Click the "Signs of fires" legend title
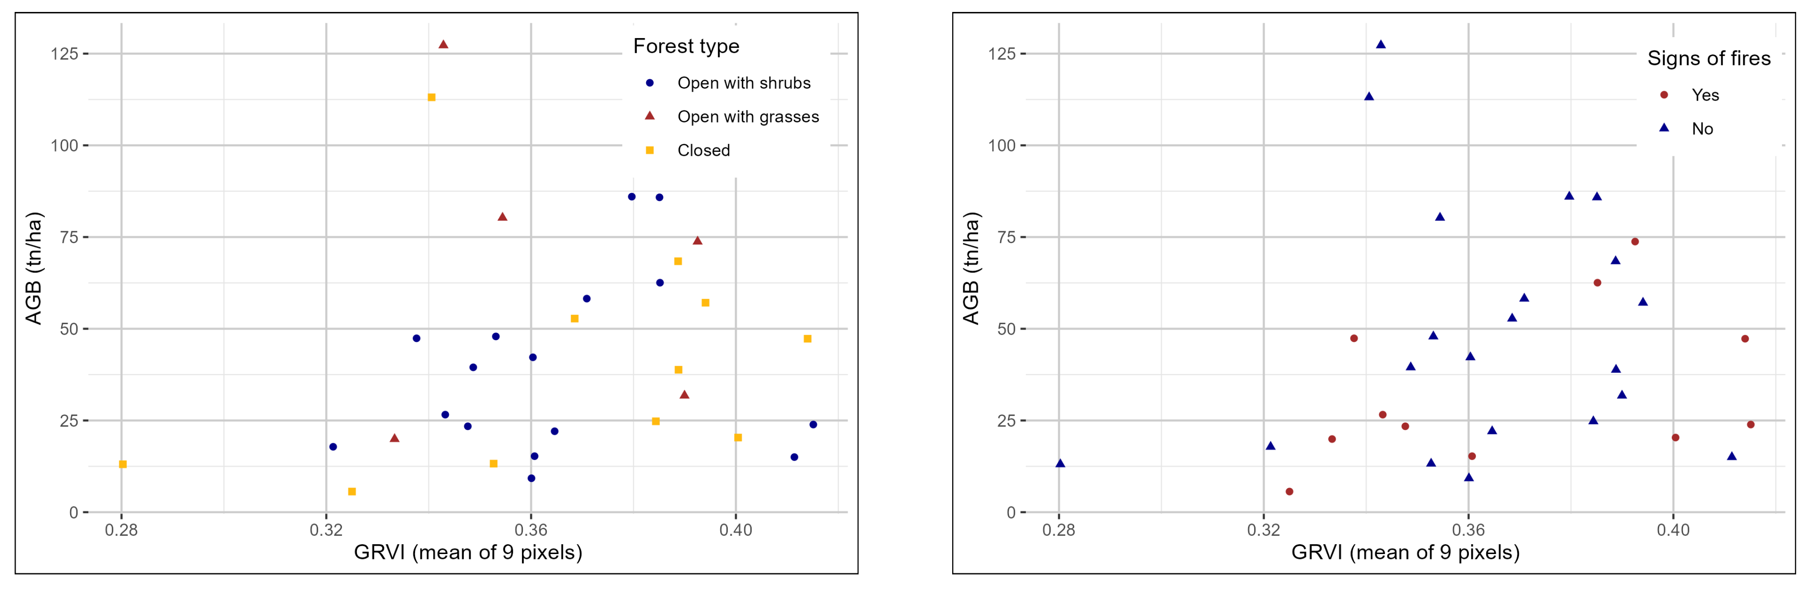1809x593 pixels. click(x=1709, y=58)
